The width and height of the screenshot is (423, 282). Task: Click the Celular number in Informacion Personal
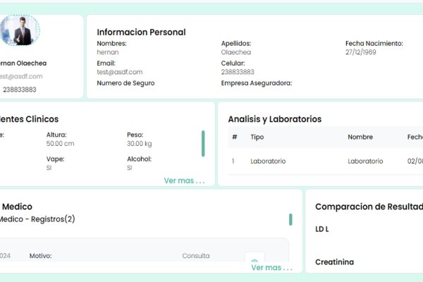coord(238,72)
